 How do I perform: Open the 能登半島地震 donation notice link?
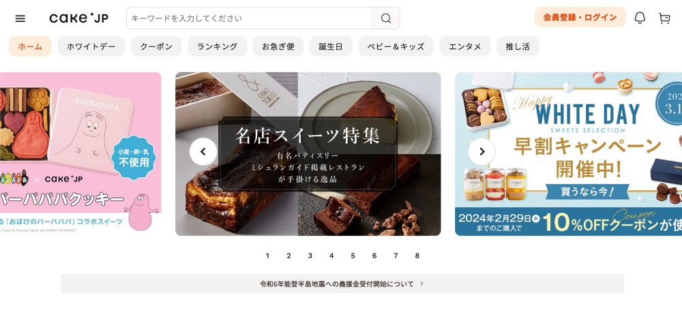click(342, 284)
